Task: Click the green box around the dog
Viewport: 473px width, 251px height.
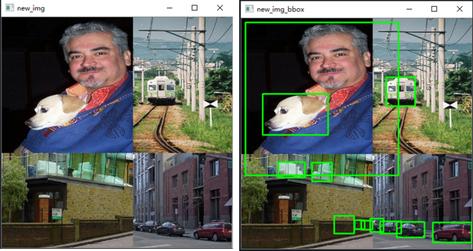Action: pyautogui.click(x=295, y=114)
